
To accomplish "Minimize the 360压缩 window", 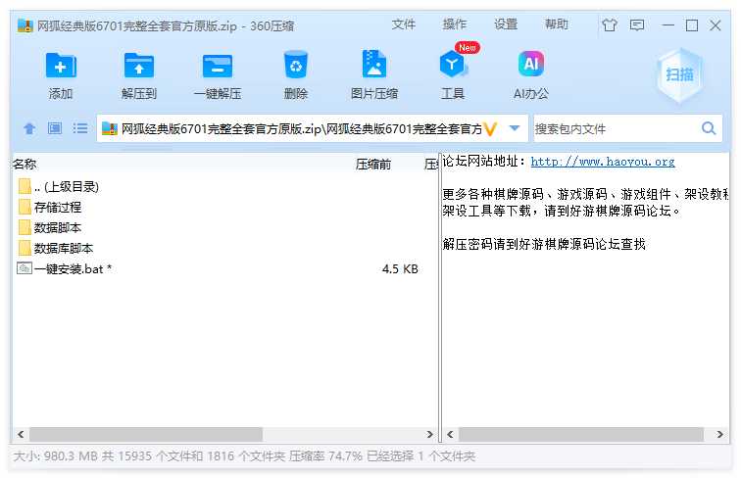I will 668,24.
